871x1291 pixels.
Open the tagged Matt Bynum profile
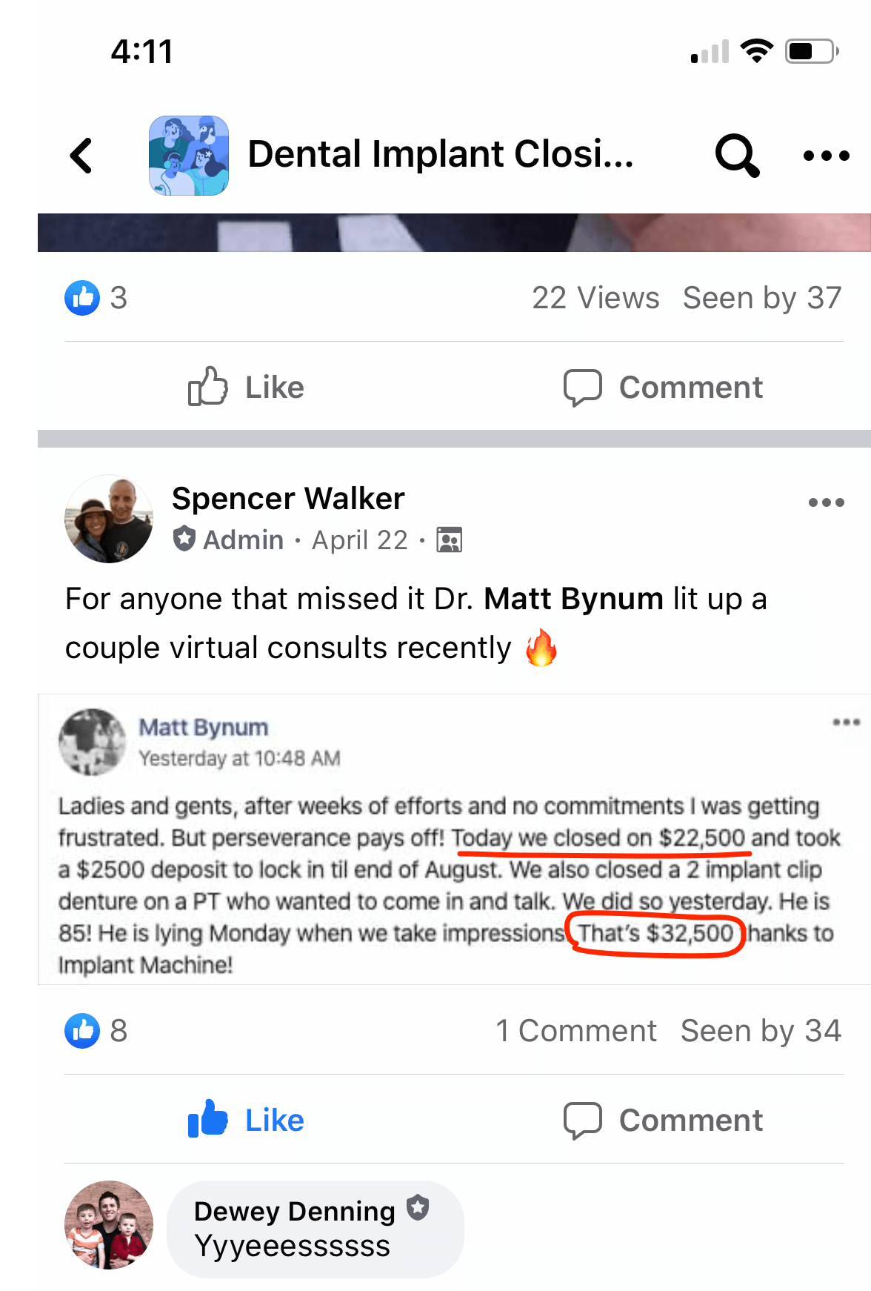tap(573, 599)
